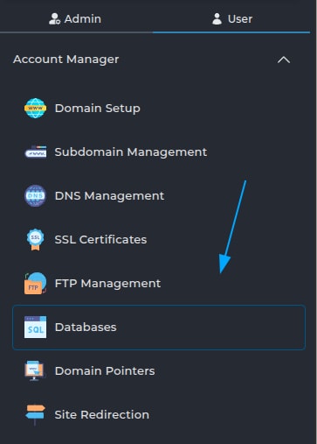This screenshot has width=317, height=444.
Task: Click the Subdomain Management www icon
Action: pos(35,152)
